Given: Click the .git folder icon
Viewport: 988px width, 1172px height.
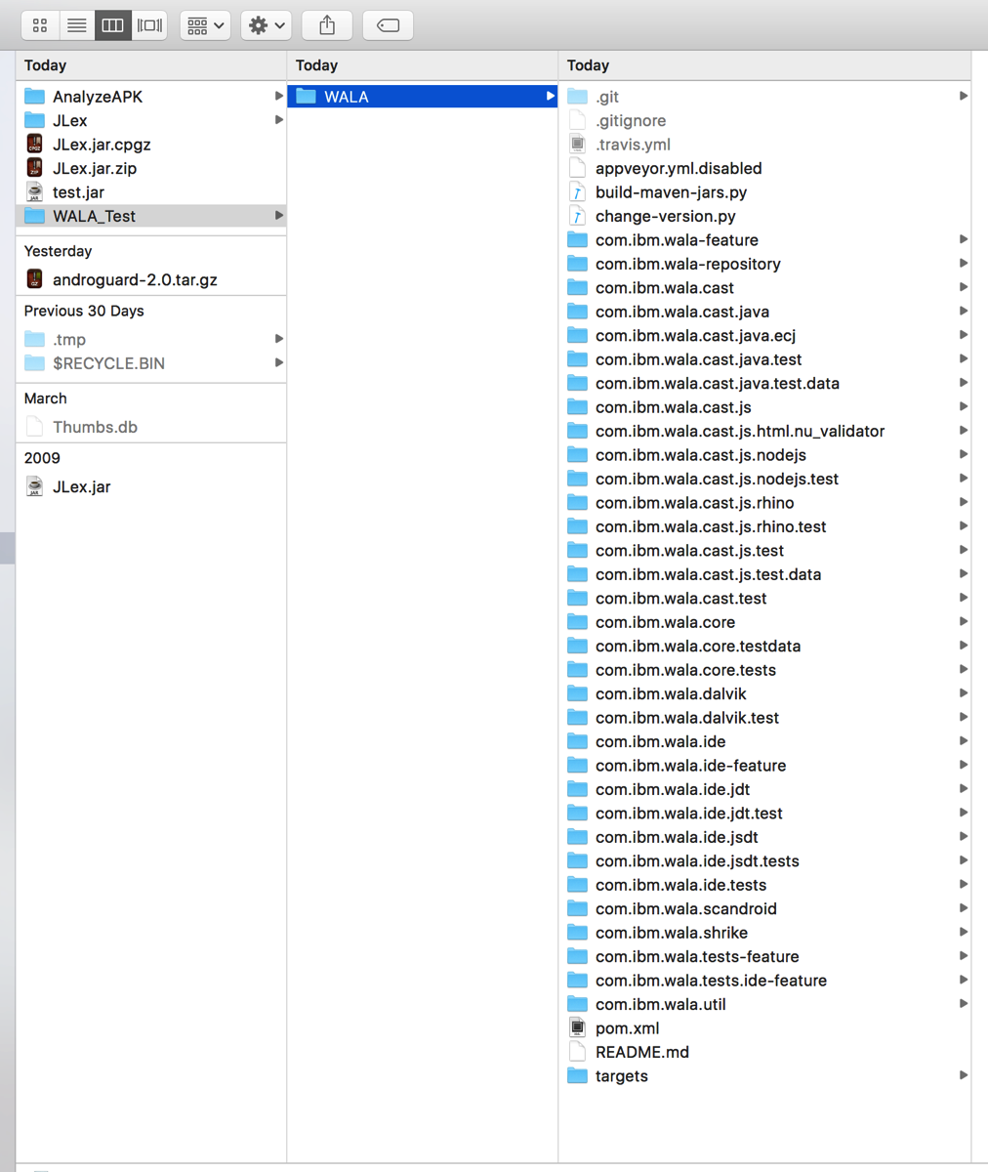Looking at the screenshot, I should click(578, 96).
